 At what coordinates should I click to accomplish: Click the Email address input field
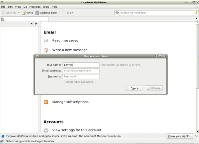(81, 71)
